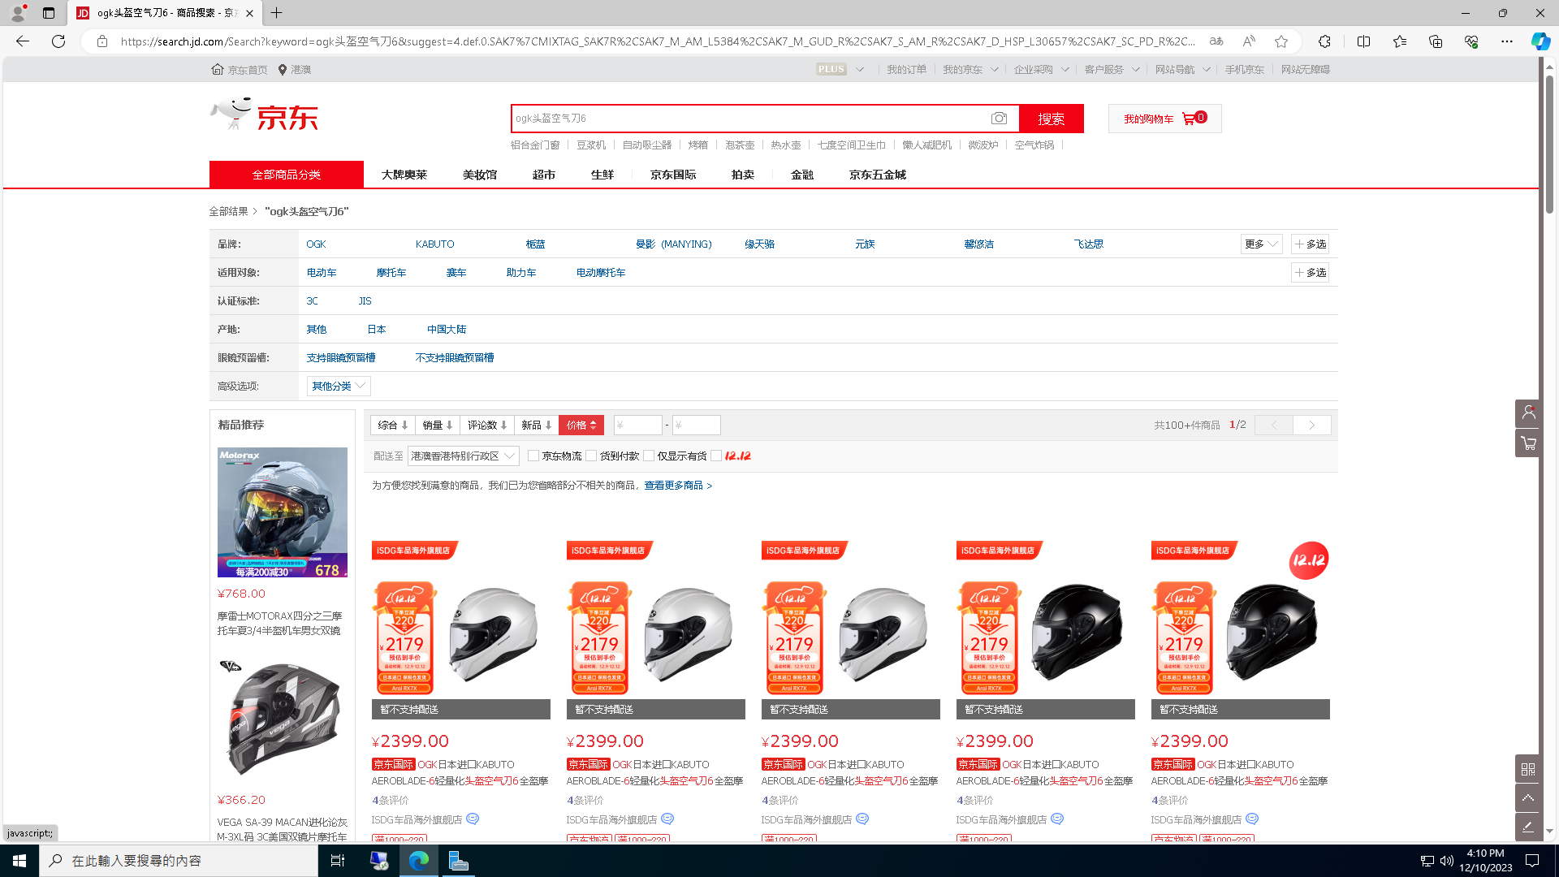This screenshot has width=1559, height=877.
Task: Expand the PLUS dropdown arrow
Action: (860, 70)
